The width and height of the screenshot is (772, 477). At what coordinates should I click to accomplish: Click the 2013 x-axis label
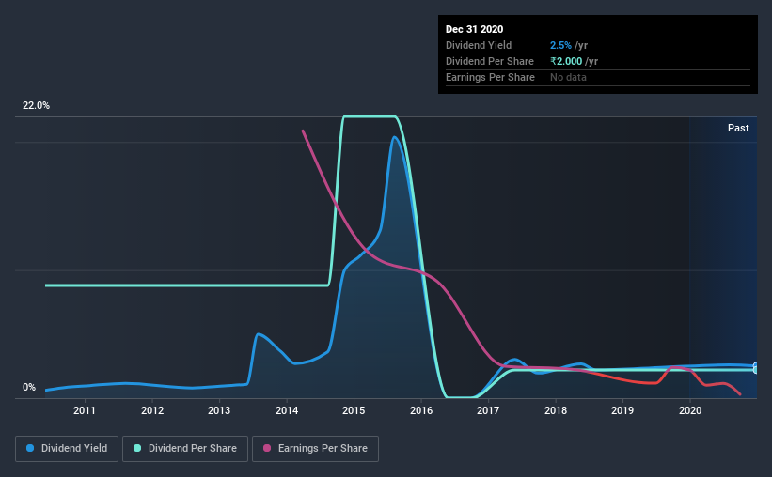click(x=219, y=410)
